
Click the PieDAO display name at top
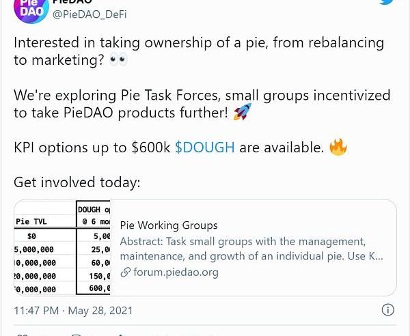[72, 2]
